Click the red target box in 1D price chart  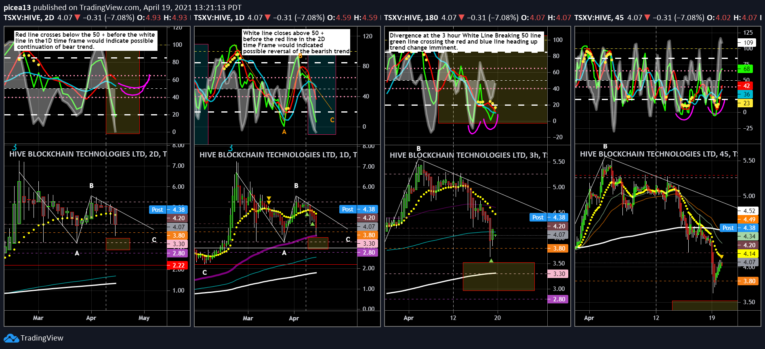pos(318,243)
